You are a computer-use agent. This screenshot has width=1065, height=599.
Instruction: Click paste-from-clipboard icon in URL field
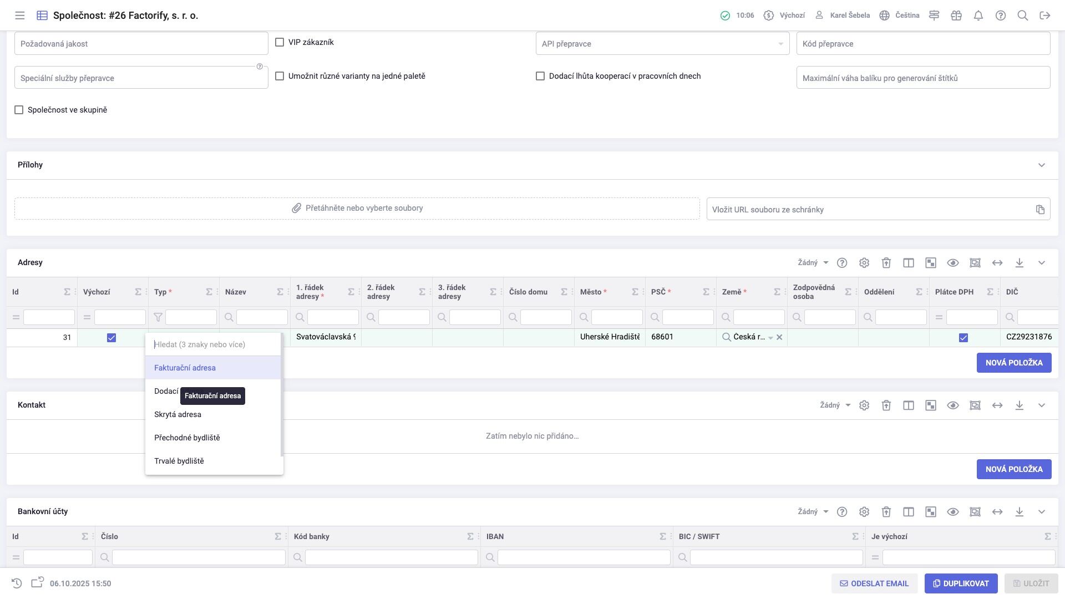coord(1039,210)
